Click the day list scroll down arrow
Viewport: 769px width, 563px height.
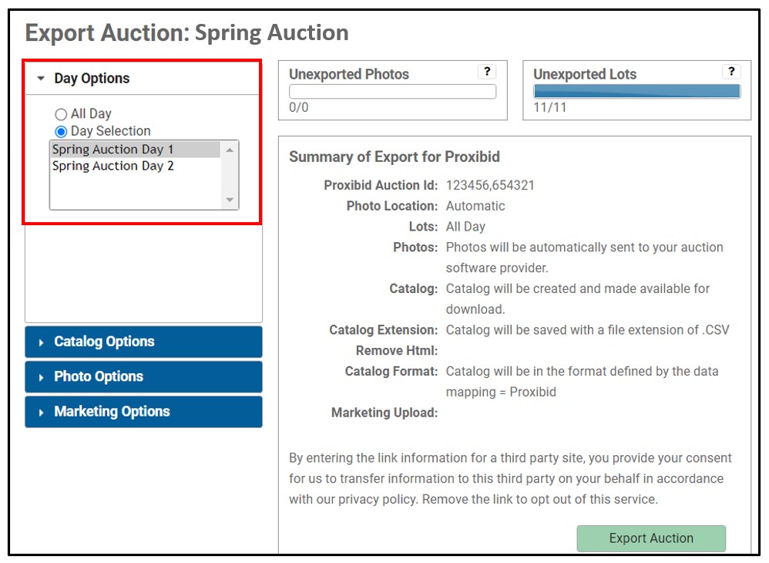pyautogui.click(x=230, y=200)
